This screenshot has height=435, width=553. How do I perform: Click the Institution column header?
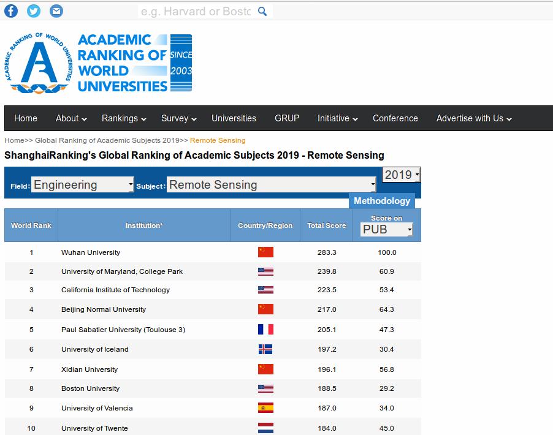pos(144,225)
